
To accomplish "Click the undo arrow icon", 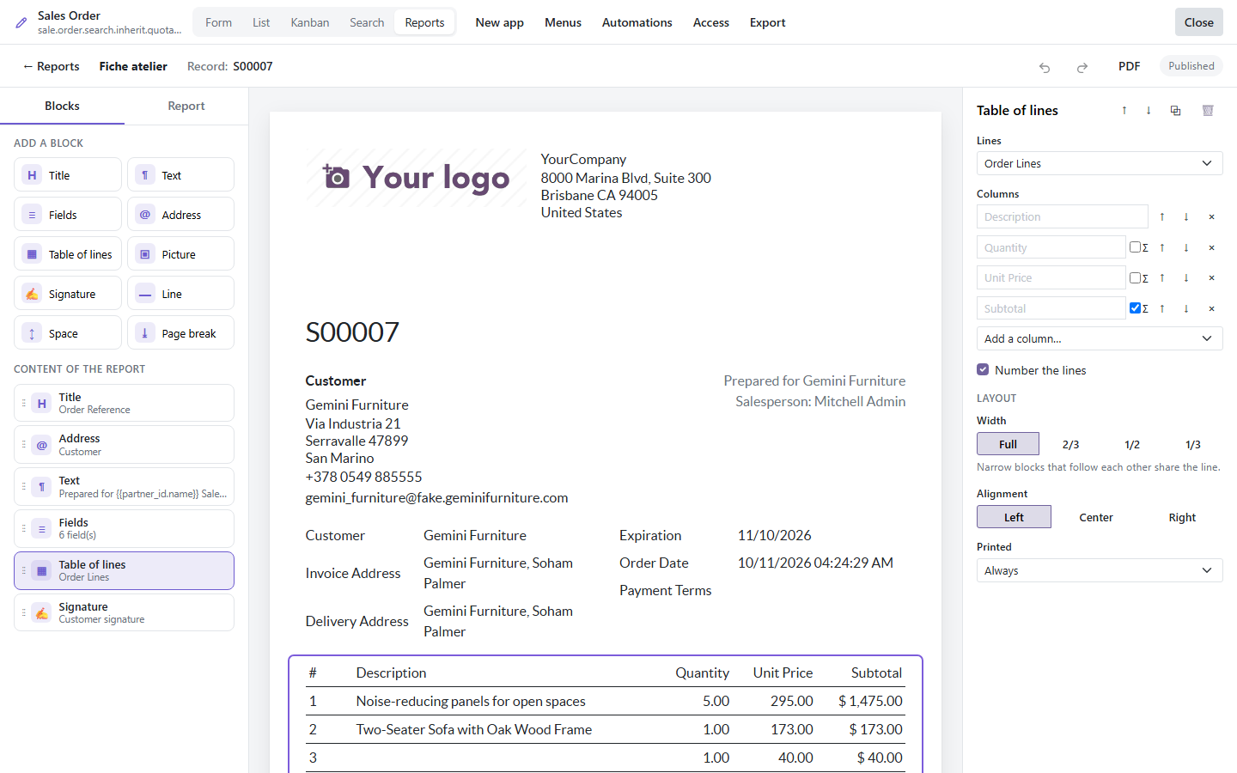I will (1045, 67).
